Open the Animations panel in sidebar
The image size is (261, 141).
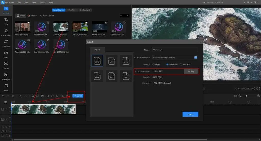(x=6, y=77)
